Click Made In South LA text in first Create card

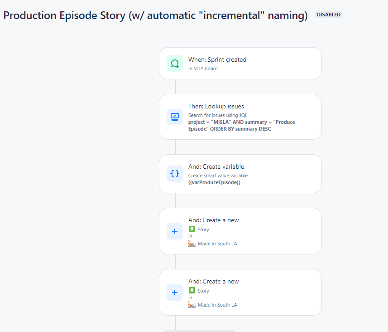tap(217, 244)
